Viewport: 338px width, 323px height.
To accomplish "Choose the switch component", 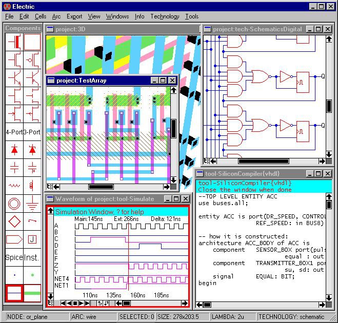I will [x=32, y=221].
